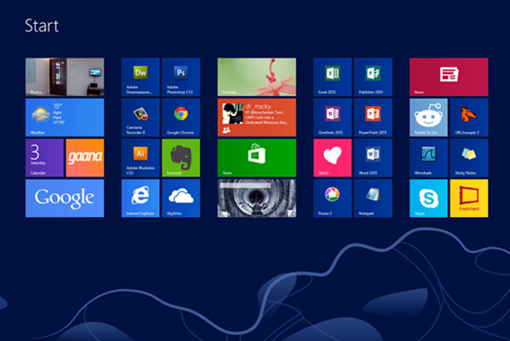Open the Desktop tile
The height and width of the screenshot is (341, 510).
(257, 77)
